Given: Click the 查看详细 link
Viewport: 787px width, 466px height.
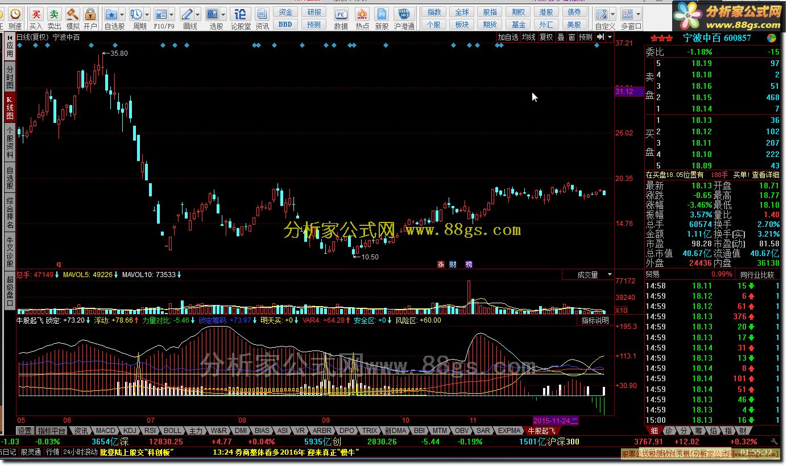Looking at the screenshot, I should [766, 175].
